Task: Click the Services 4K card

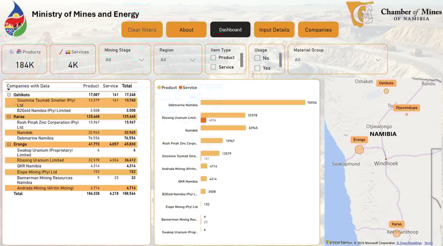Action: (73, 59)
